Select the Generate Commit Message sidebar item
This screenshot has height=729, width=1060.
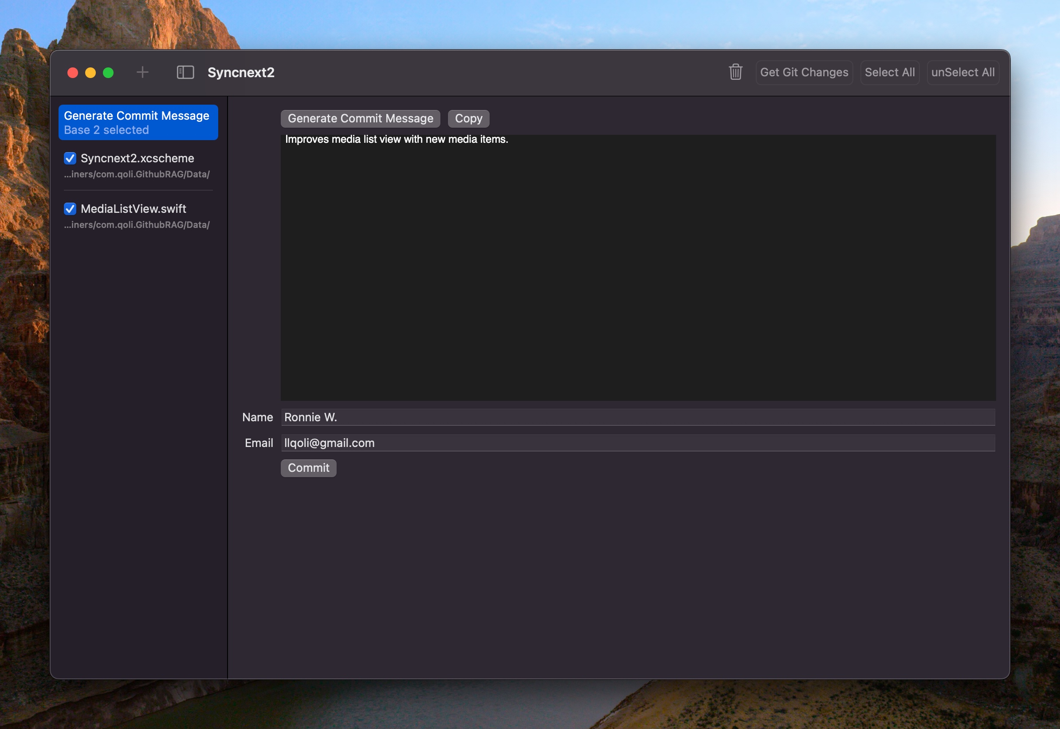point(138,122)
